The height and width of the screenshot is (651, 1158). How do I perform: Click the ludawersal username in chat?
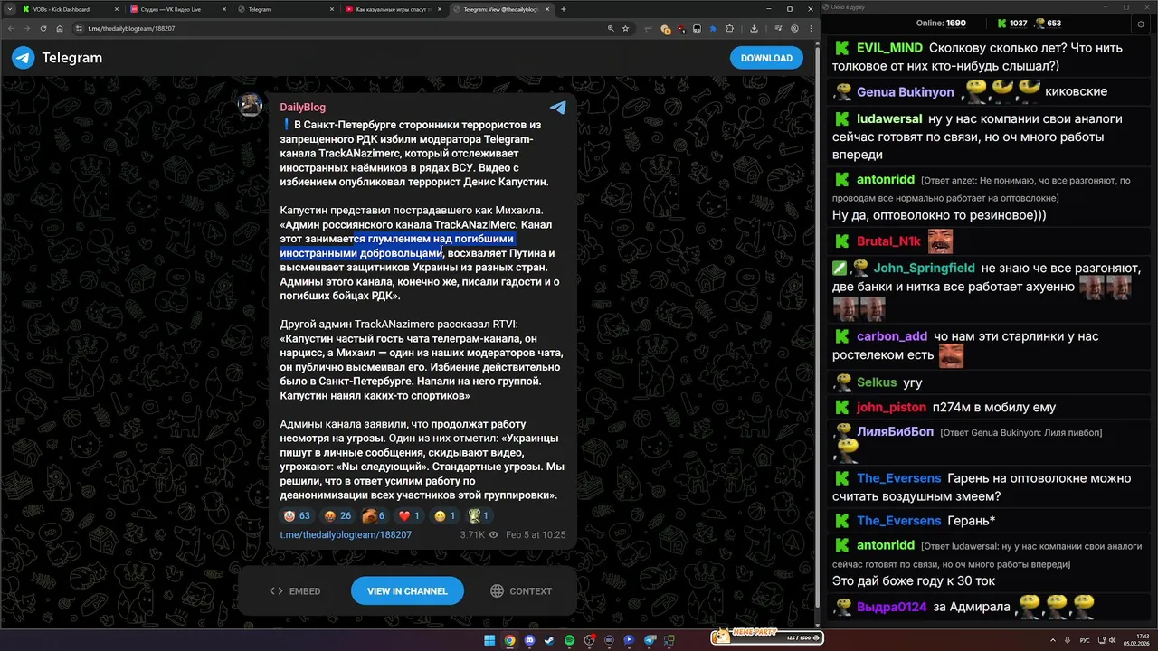point(889,118)
